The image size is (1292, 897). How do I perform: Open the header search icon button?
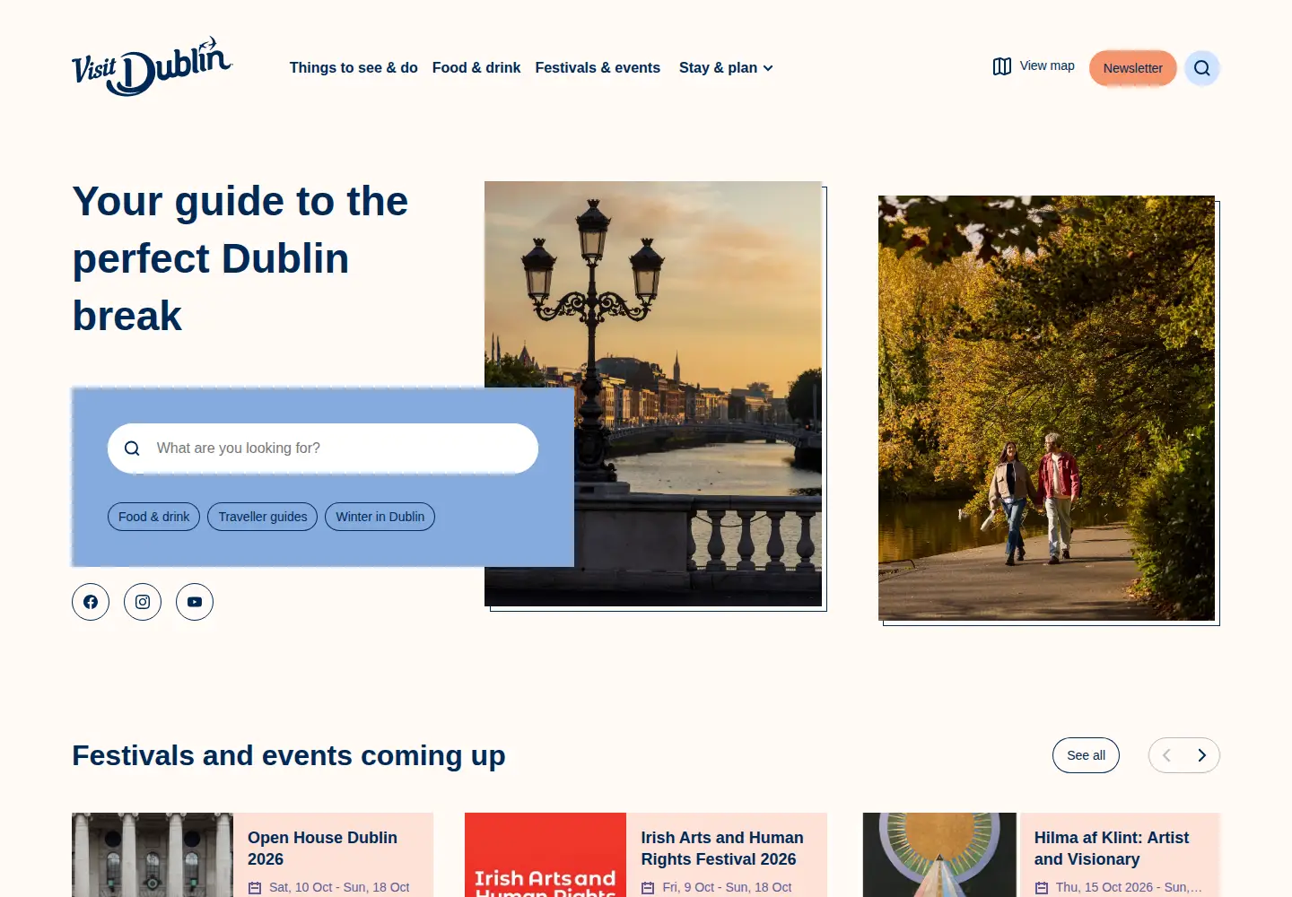(1202, 68)
